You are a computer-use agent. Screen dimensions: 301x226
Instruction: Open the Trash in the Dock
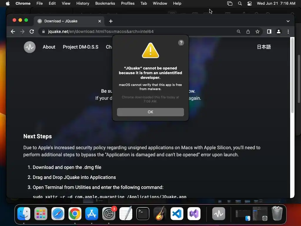pyautogui.click(x=277, y=213)
